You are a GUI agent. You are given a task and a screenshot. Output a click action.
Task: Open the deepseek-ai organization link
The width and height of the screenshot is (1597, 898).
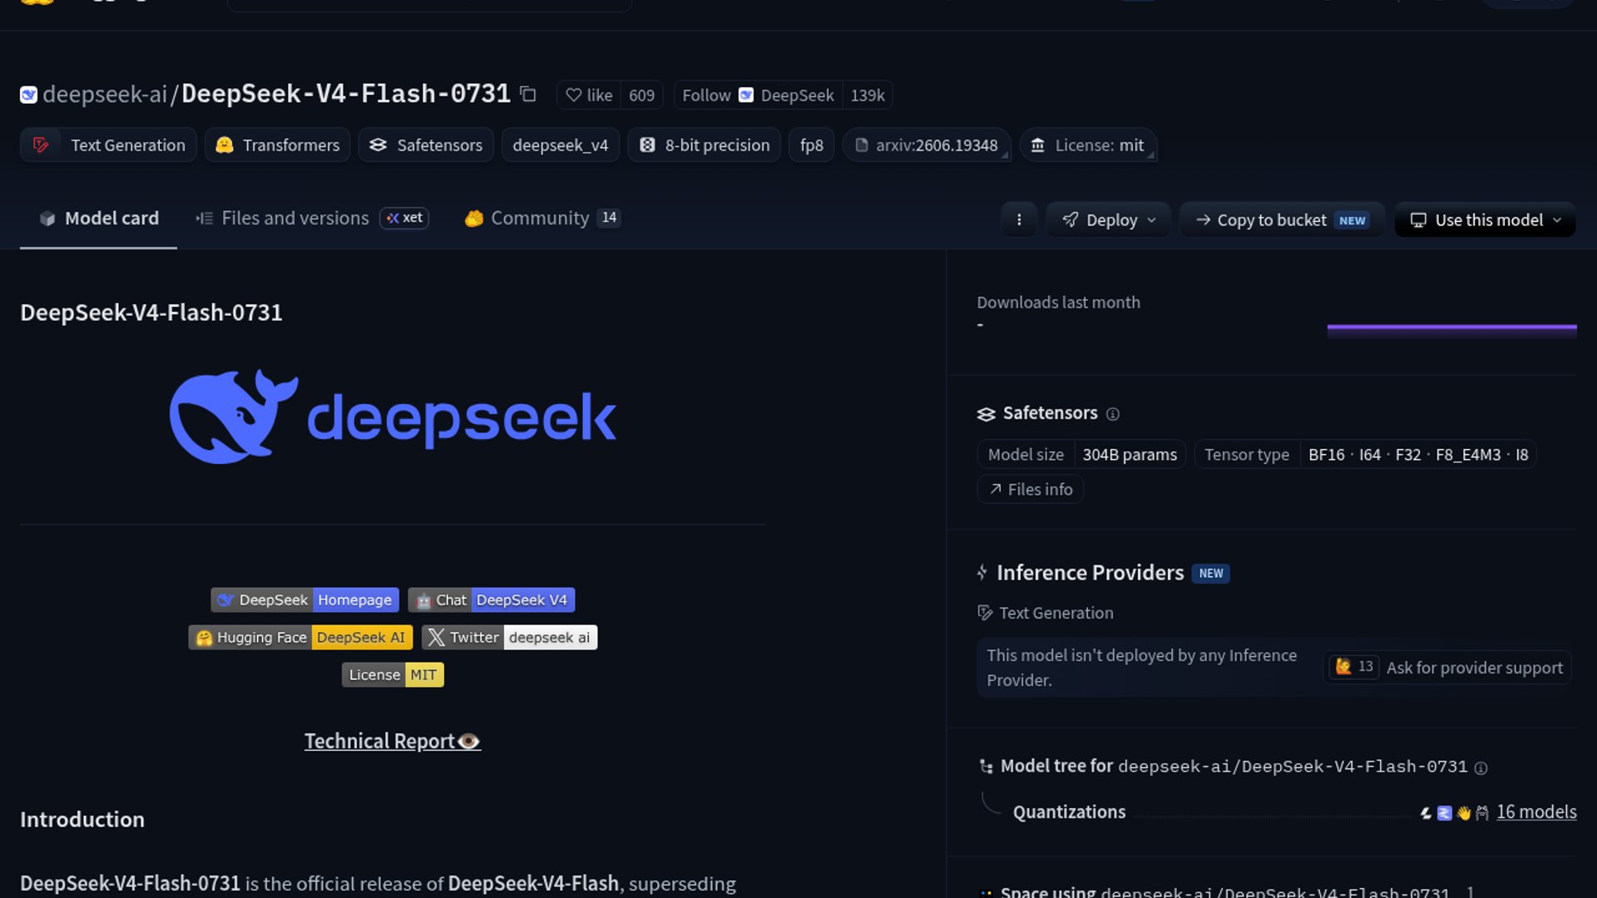[x=105, y=95]
